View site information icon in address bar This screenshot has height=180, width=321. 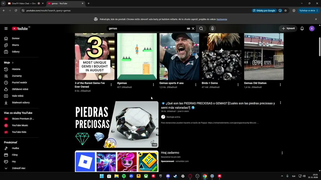(23, 10)
